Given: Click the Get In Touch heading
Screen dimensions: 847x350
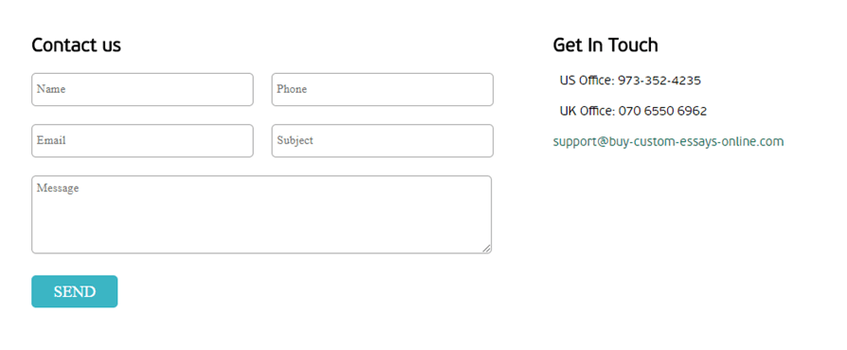Looking at the screenshot, I should [605, 45].
